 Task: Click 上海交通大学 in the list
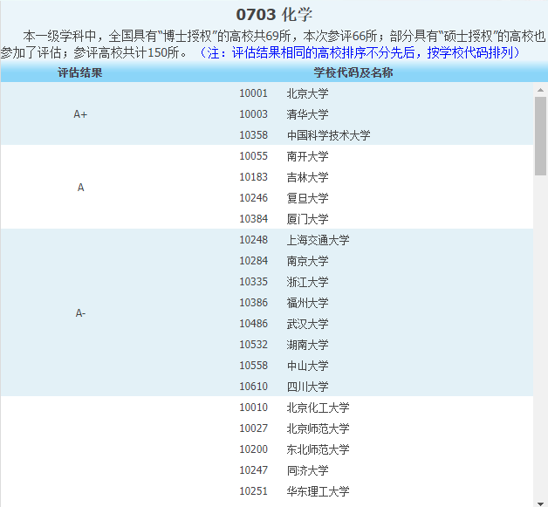[x=318, y=240]
